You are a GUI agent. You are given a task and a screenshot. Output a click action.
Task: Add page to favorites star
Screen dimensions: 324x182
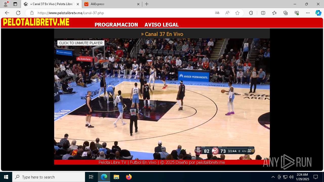point(237,13)
